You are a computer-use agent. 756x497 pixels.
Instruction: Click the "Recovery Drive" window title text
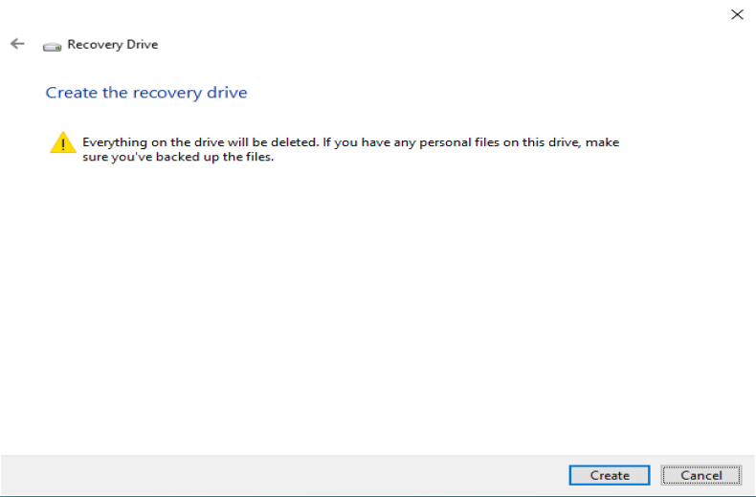pyautogui.click(x=113, y=45)
